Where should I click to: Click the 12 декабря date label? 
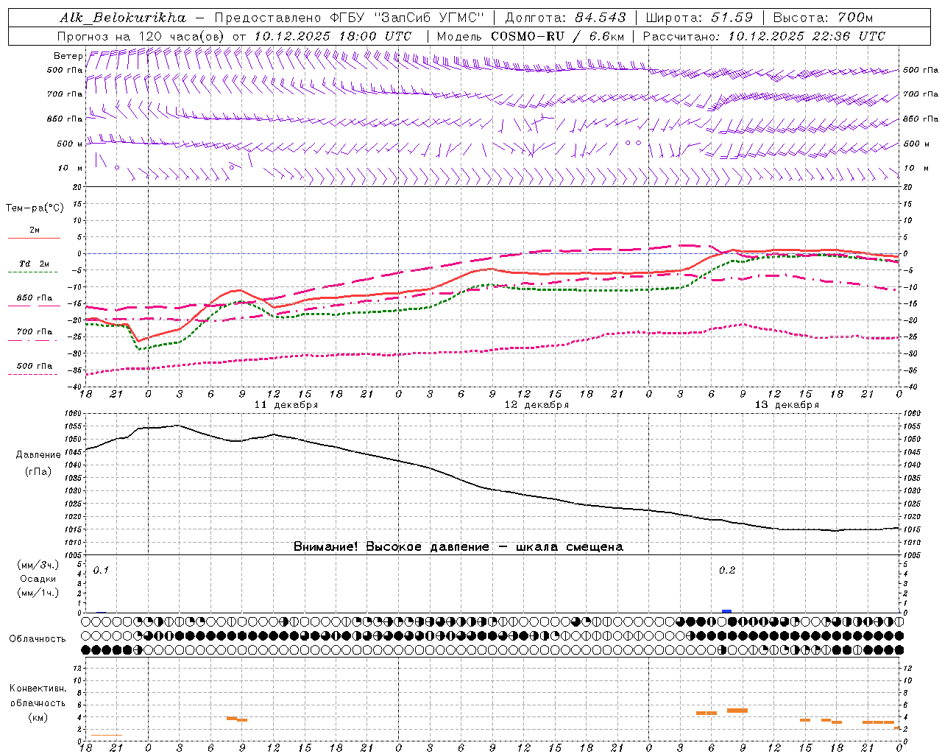(x=536, y=405)
